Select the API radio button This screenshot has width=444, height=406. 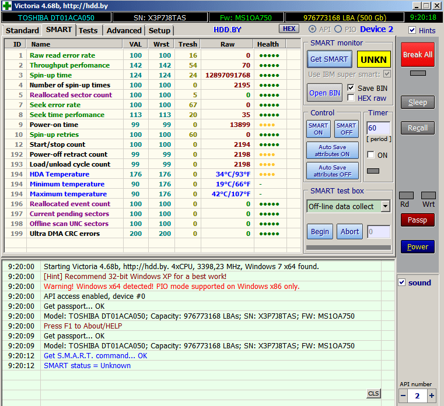pos(312,29)
